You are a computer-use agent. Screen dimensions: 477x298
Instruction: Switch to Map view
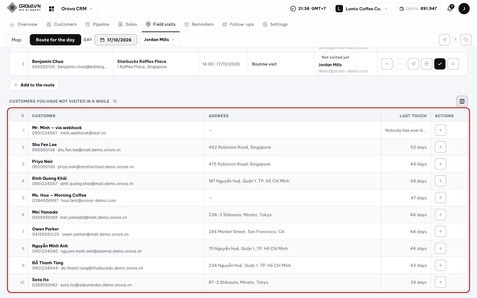pos(17,40)
